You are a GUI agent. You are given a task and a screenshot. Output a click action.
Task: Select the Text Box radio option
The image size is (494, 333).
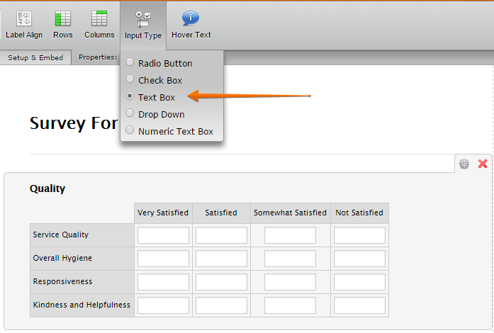[130, 97]
